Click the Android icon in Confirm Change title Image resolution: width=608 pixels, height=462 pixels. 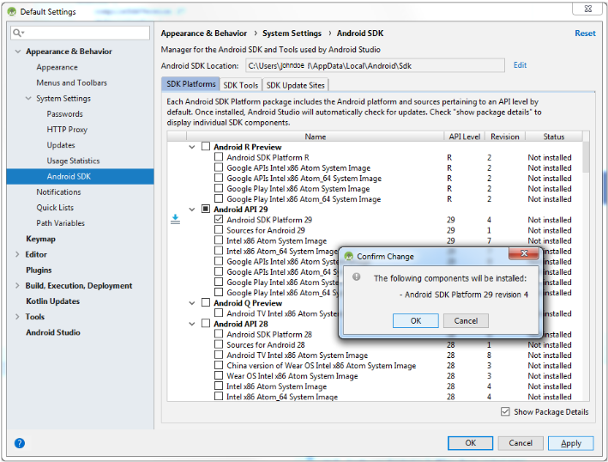[x=349, y=256]
